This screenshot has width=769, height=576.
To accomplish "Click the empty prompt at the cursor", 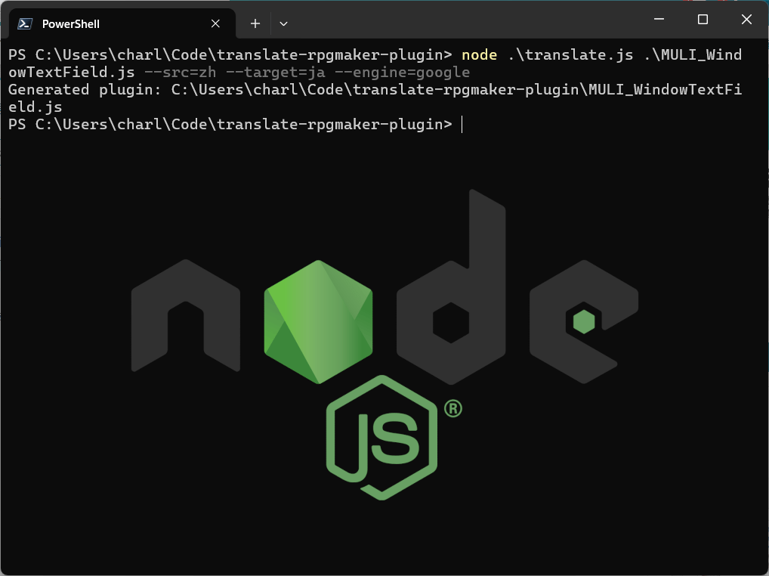I will pyautogui.click(x=461, y=125).
